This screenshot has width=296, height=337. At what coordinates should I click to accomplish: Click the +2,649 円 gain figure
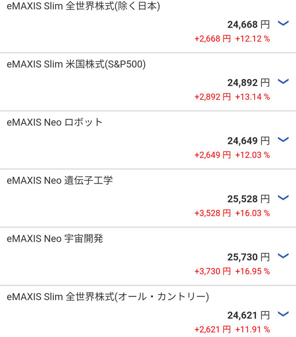tap(213, 155)
